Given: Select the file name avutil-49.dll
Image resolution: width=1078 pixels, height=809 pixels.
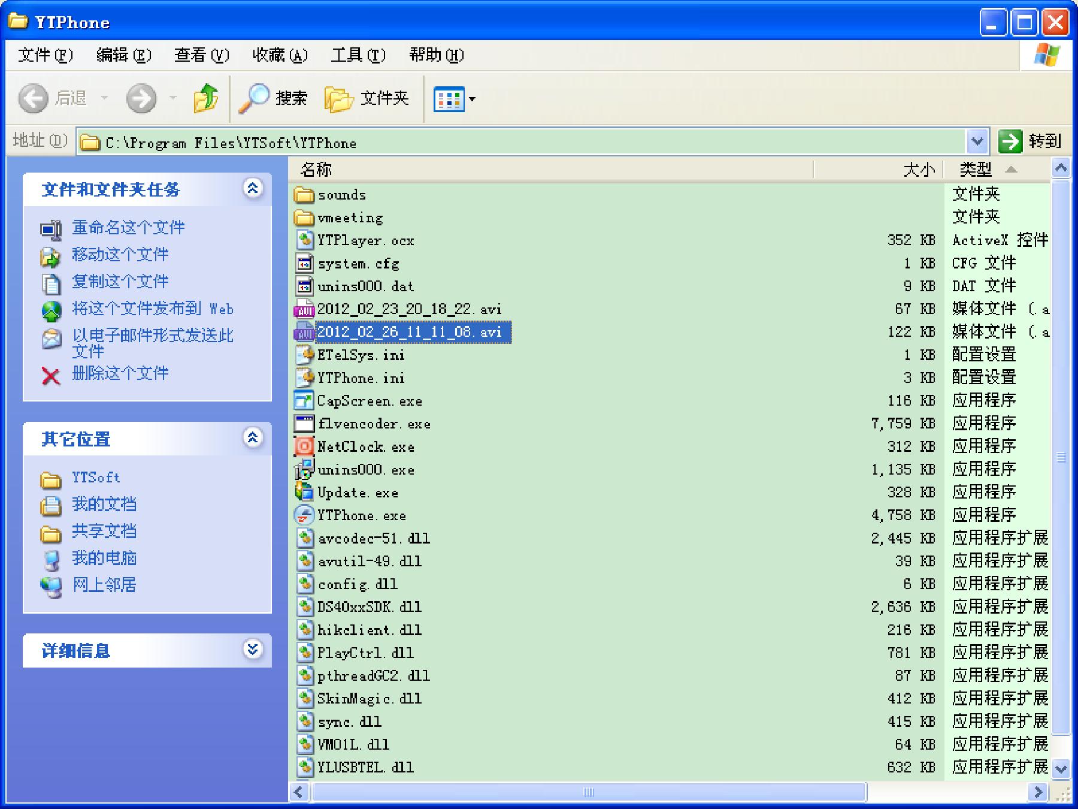Looking at the screenshot, I should click(370, 562).
